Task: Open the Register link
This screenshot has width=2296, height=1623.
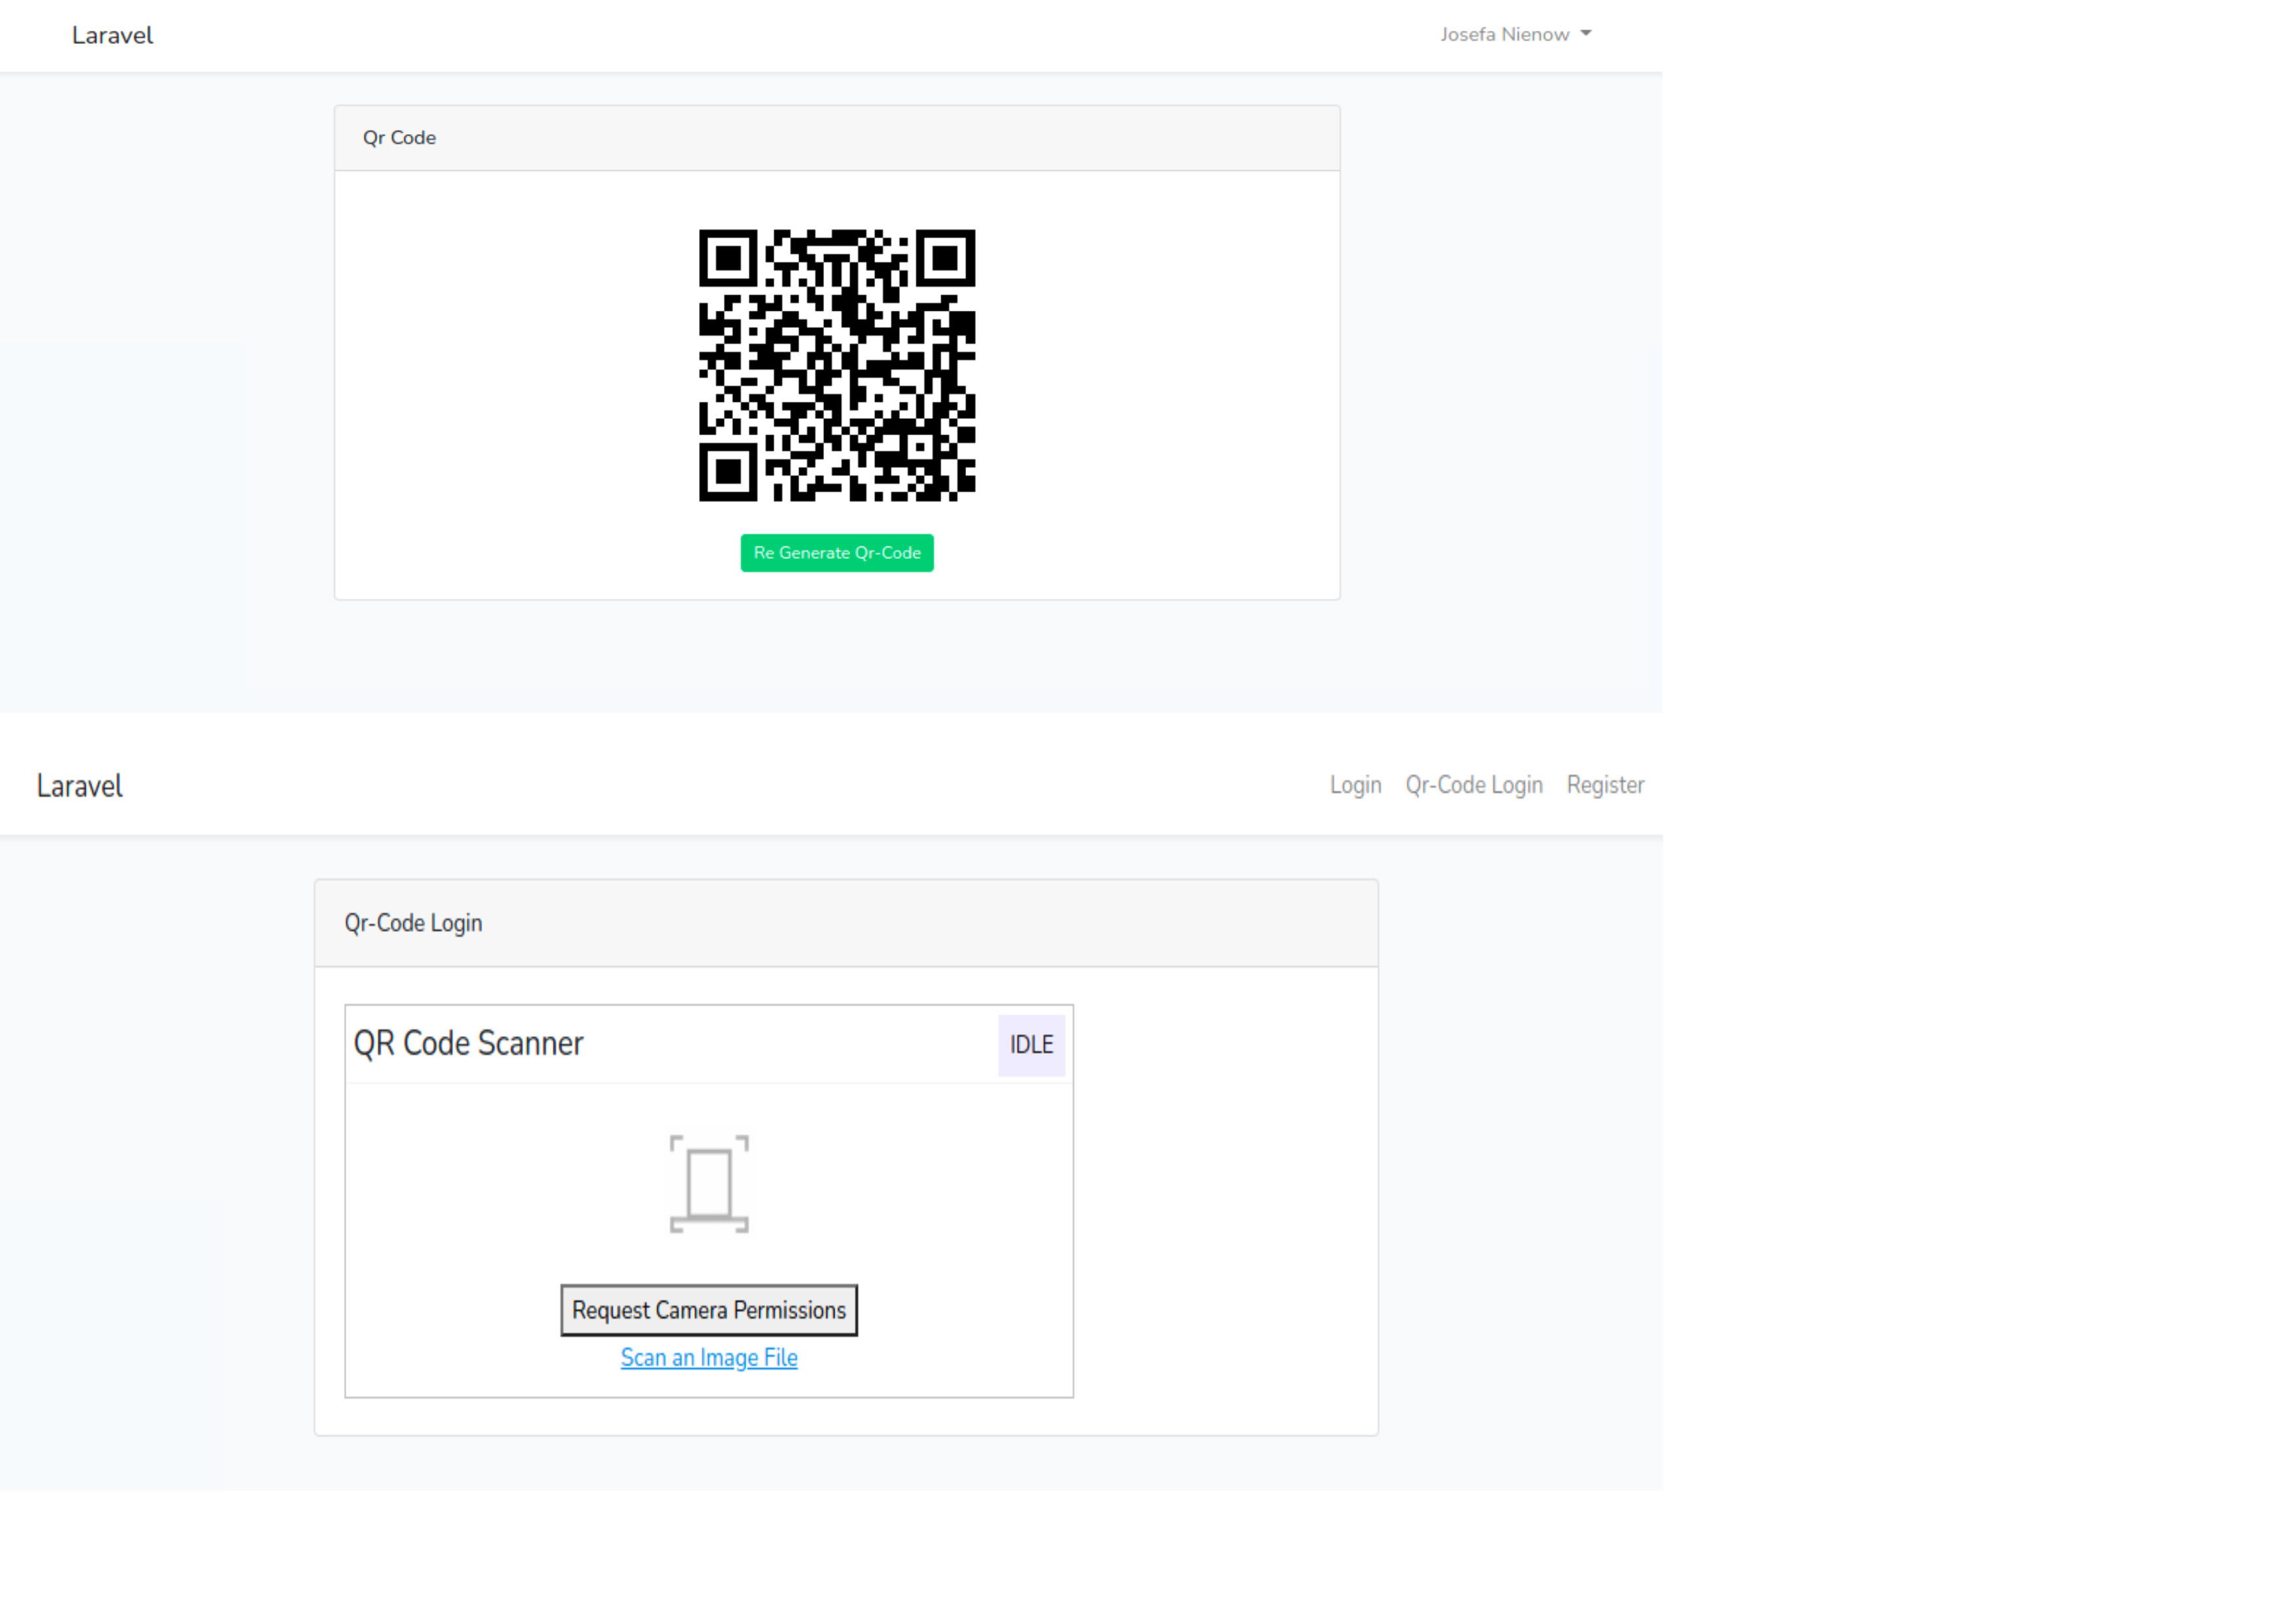Action: (x=1605, y=785)
